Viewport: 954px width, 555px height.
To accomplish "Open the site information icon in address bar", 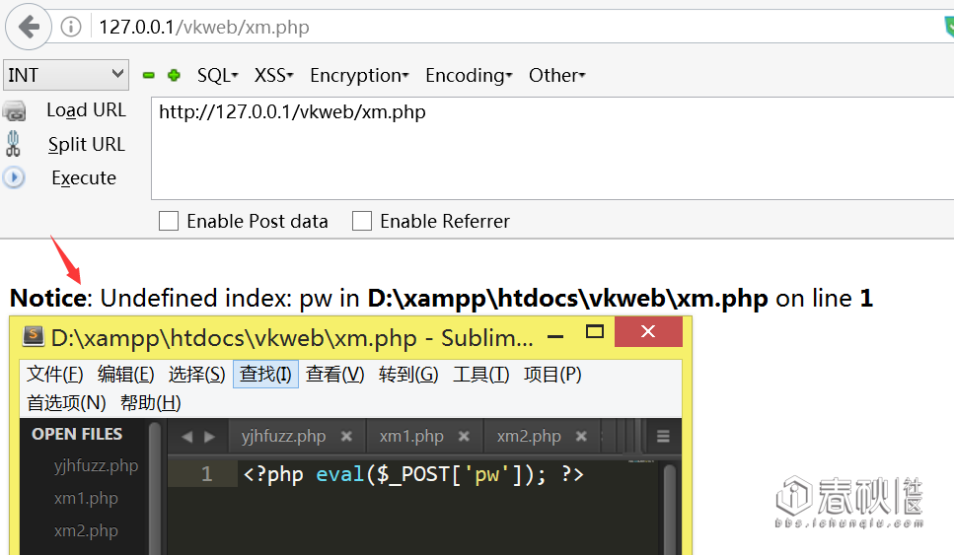I will tap(71, 27).
